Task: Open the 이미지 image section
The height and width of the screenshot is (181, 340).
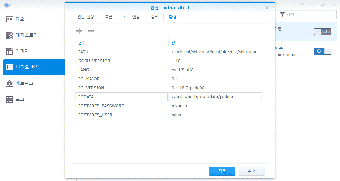Action: (34, 51)
